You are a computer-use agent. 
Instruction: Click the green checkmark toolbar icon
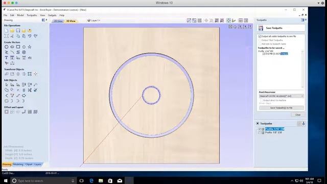tap(234, 20)
